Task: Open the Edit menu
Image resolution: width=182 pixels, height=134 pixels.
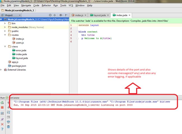Action: 9,5
